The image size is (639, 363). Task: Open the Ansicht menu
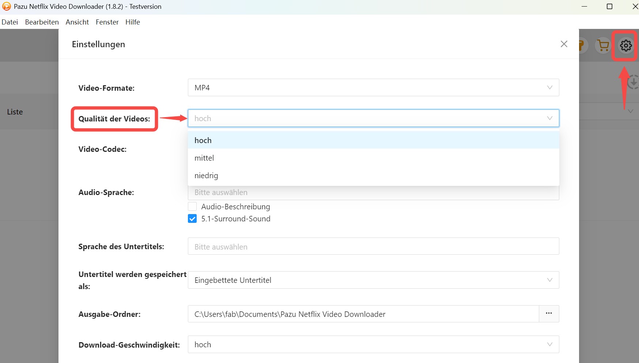[77, 22]
